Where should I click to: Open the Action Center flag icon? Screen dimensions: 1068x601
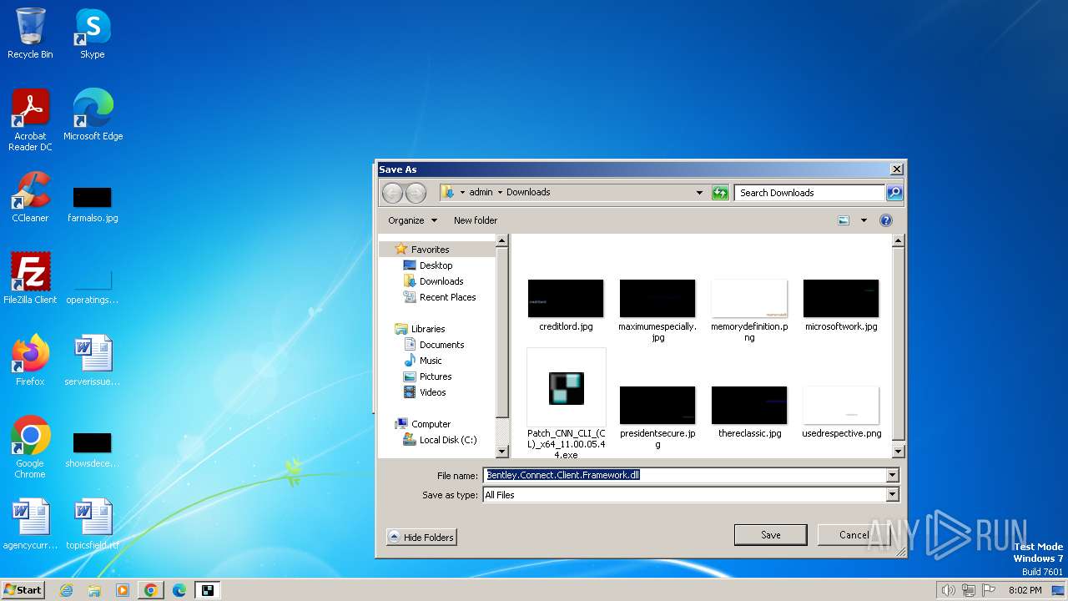click(x=990, y=590)
